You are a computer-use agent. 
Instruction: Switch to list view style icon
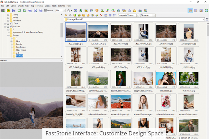coord(114,15)
